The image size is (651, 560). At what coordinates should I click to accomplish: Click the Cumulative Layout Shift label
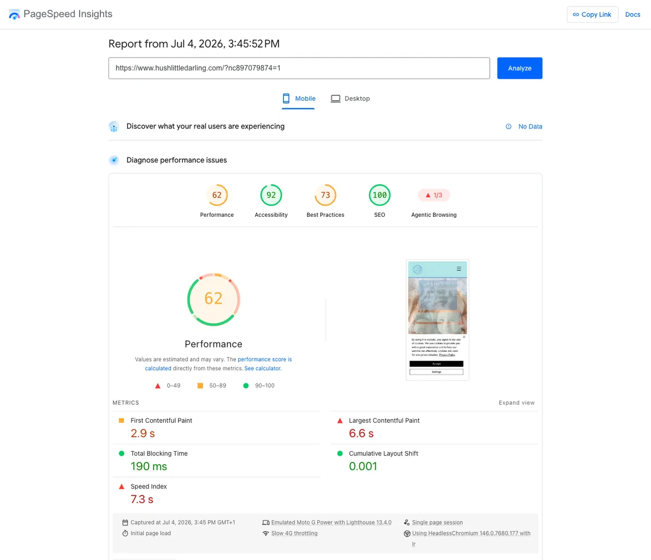[384, 453]
